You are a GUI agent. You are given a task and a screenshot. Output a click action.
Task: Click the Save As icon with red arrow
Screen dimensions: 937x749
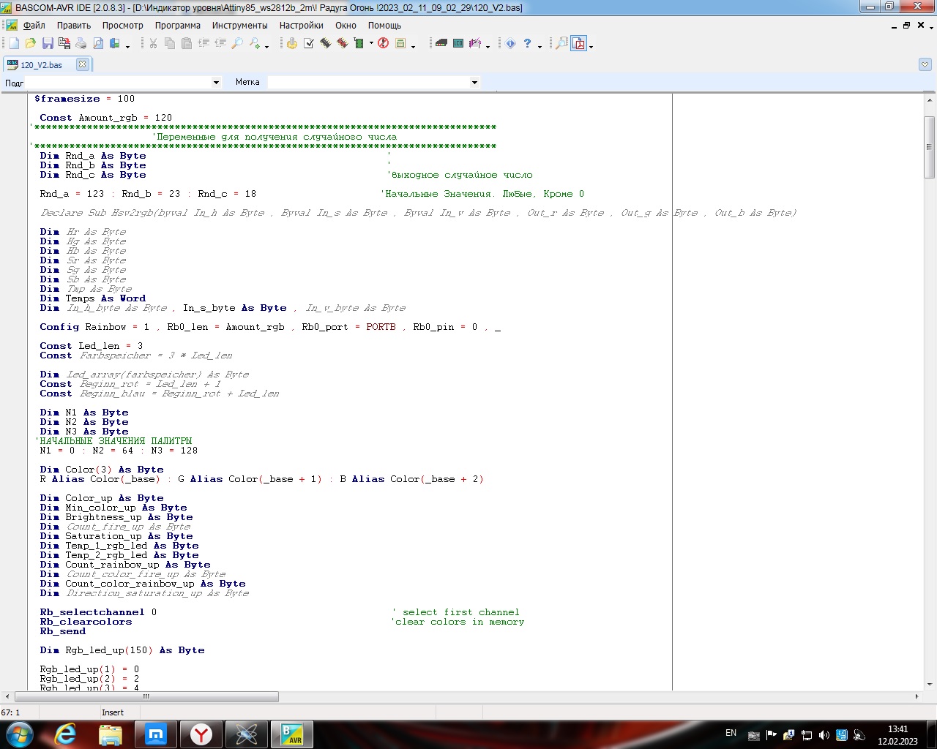pos(64,44)
